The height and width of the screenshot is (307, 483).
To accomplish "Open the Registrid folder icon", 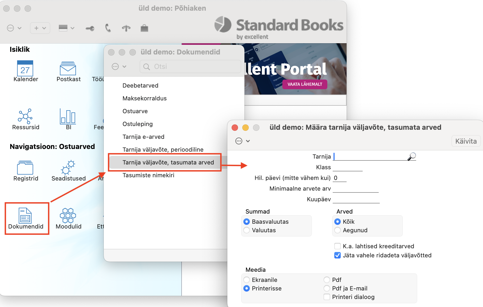I will pos(25,168).
